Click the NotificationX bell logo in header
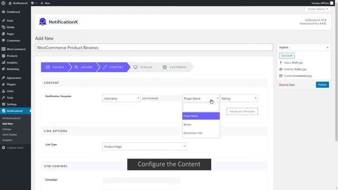This screenshot has height=190, width=338. pos(43,22)
